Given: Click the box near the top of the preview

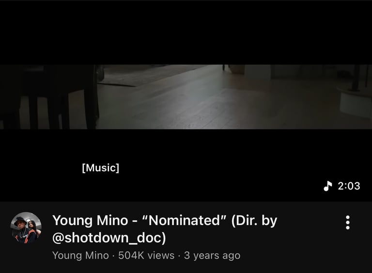Looking at the screenshot, I should [237, 69].
